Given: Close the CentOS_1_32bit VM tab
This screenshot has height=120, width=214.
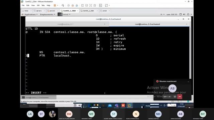Looking at the screenshot, I should (78, 11).
